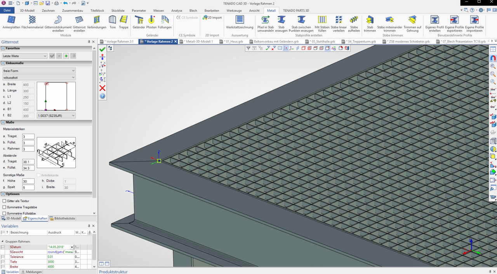The width and height of the screenshot is (497, 274).
Task: Cancel with the red X icon
Action: 103,88
